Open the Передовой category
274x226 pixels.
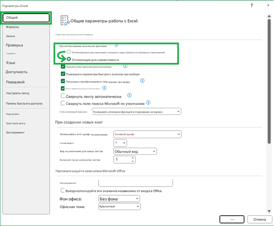[x=15, y=82]
